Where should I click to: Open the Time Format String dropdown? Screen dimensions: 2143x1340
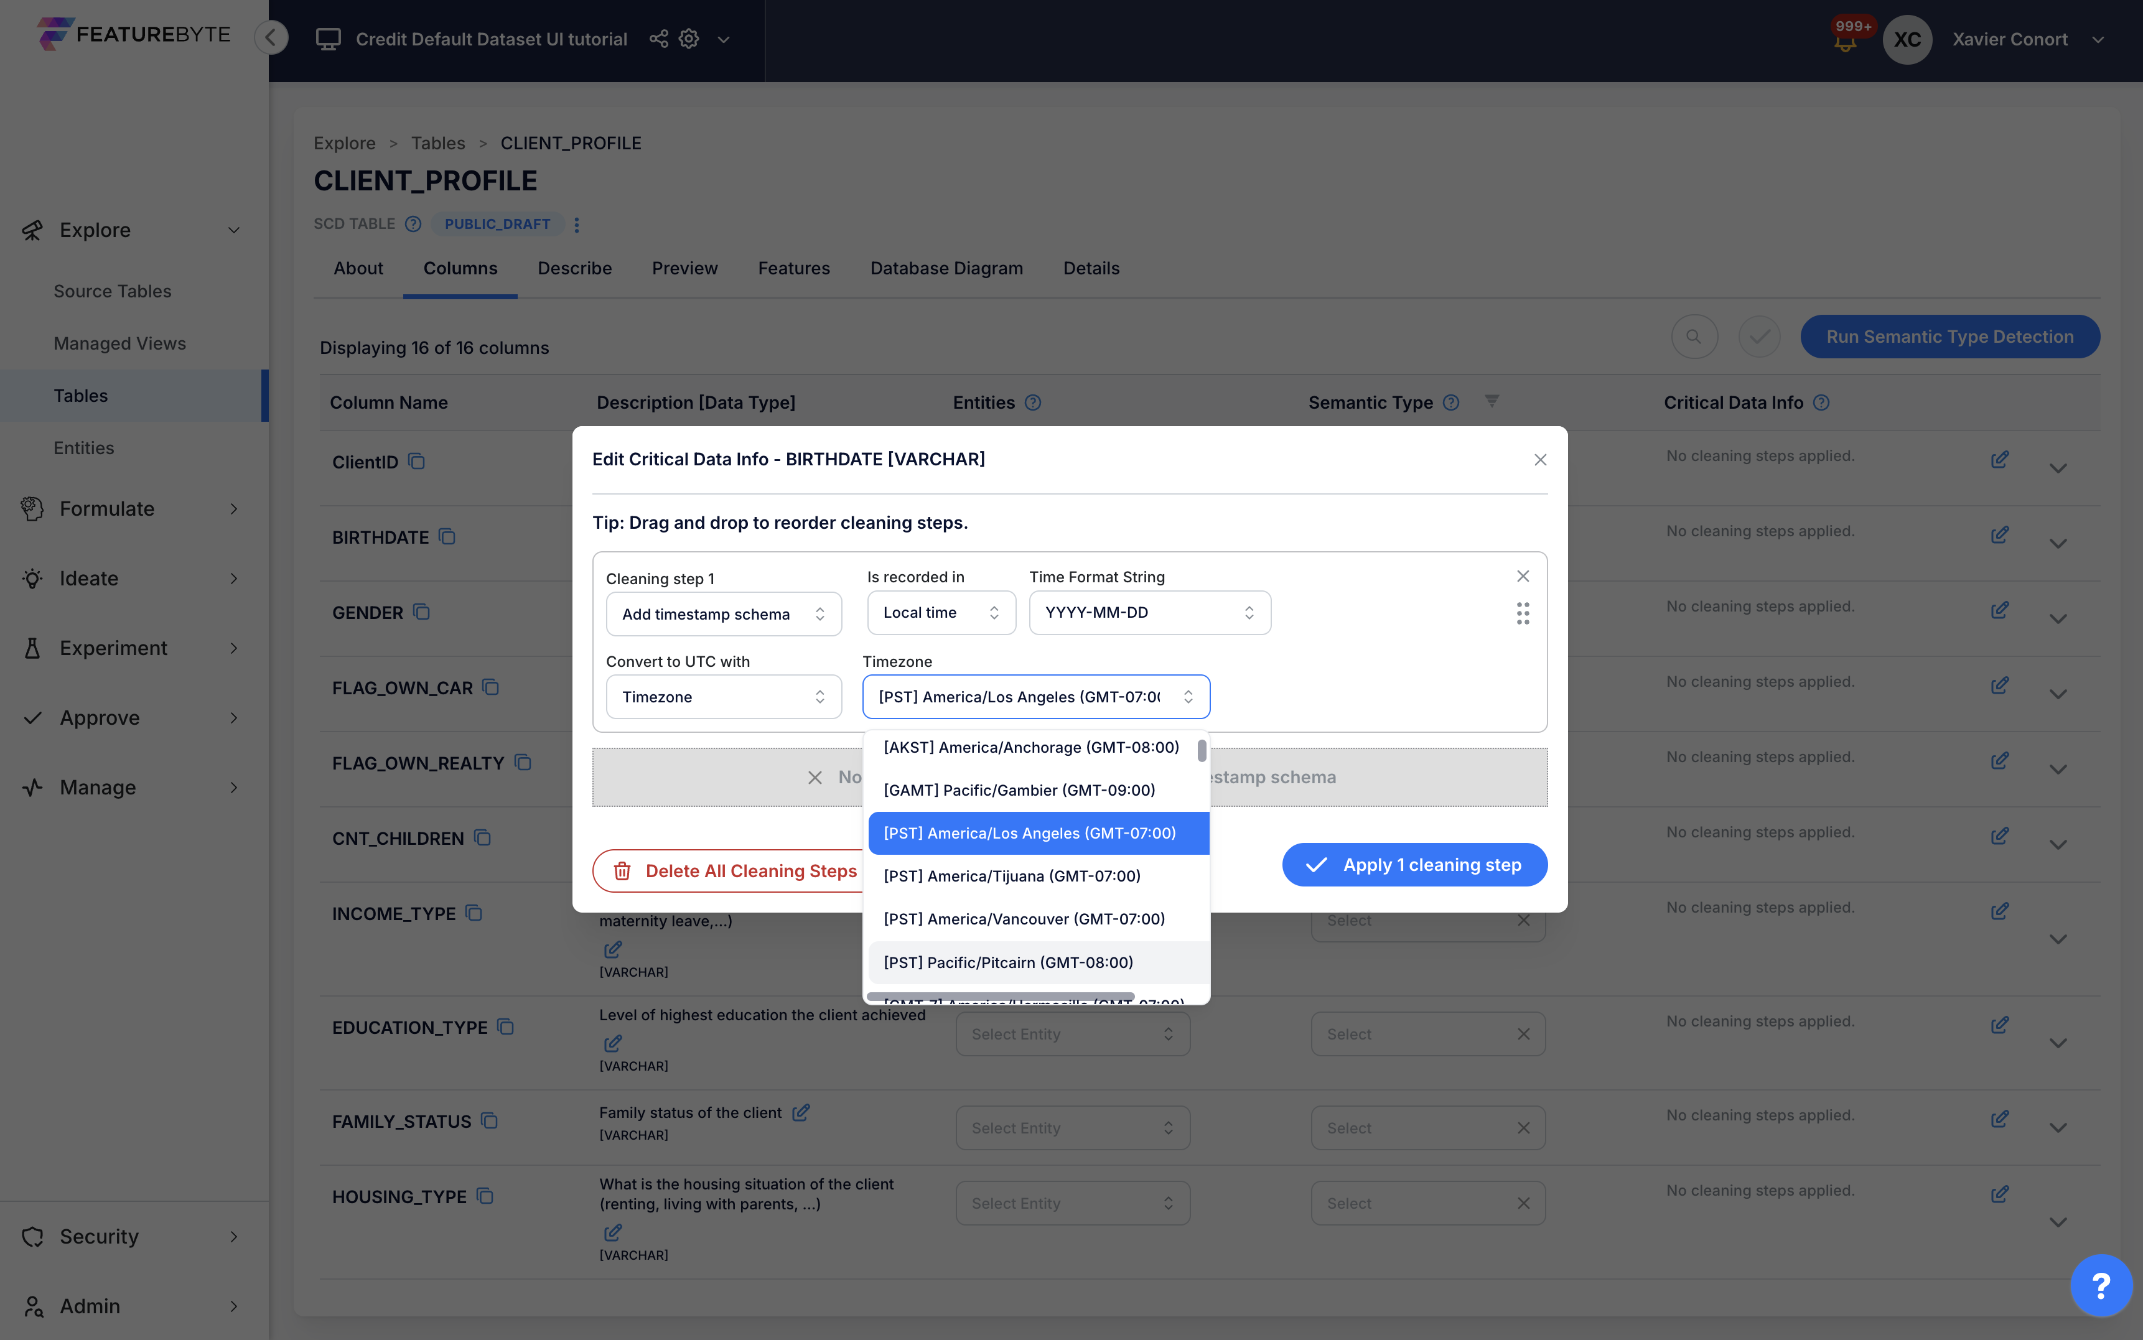1149,612
